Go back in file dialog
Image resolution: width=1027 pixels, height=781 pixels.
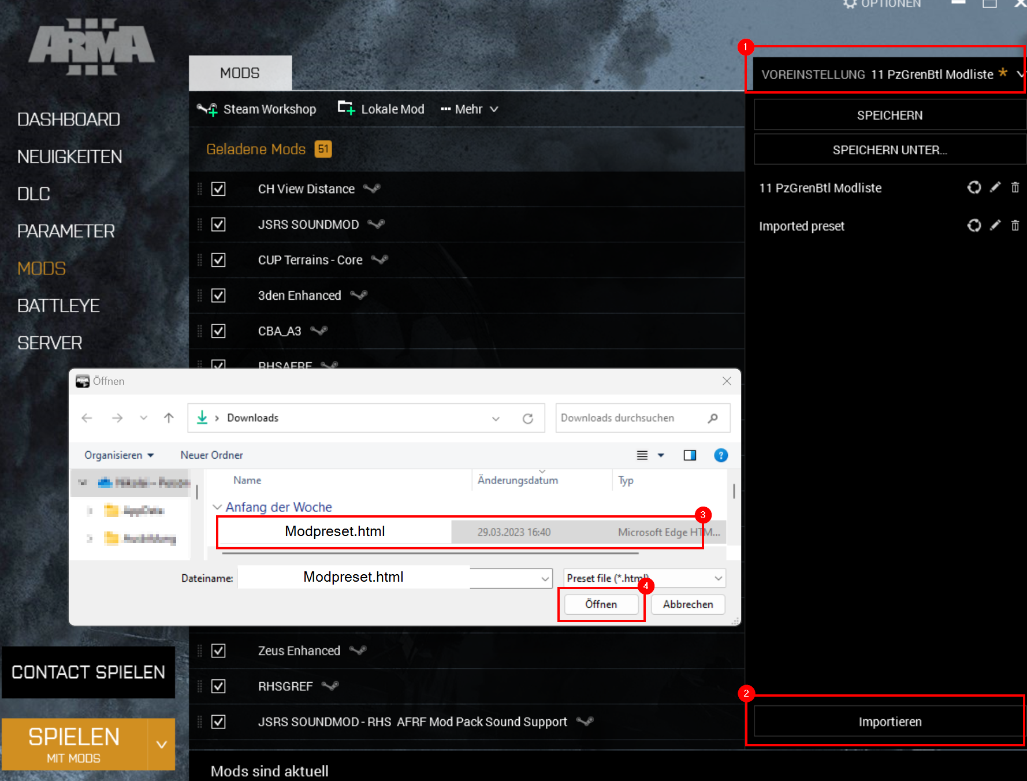87,418
